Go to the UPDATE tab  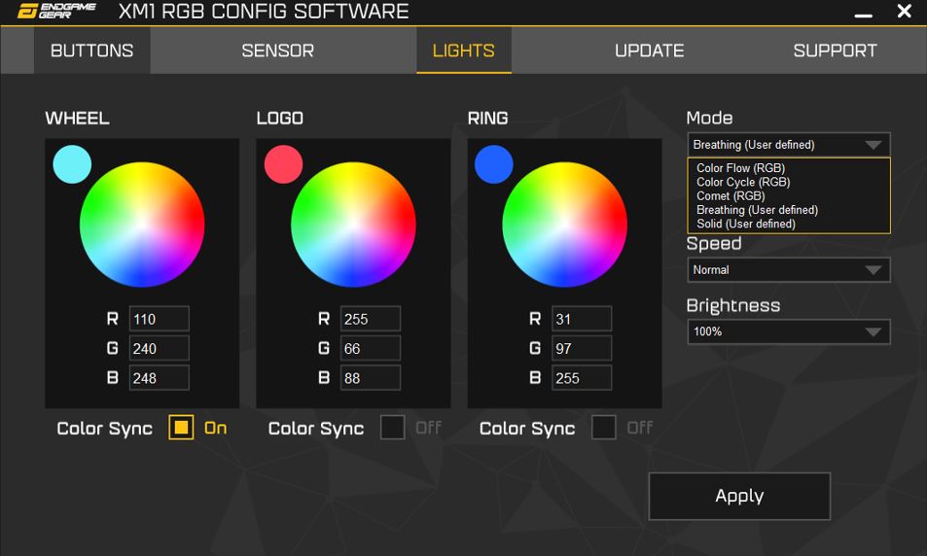pos(649,51)
